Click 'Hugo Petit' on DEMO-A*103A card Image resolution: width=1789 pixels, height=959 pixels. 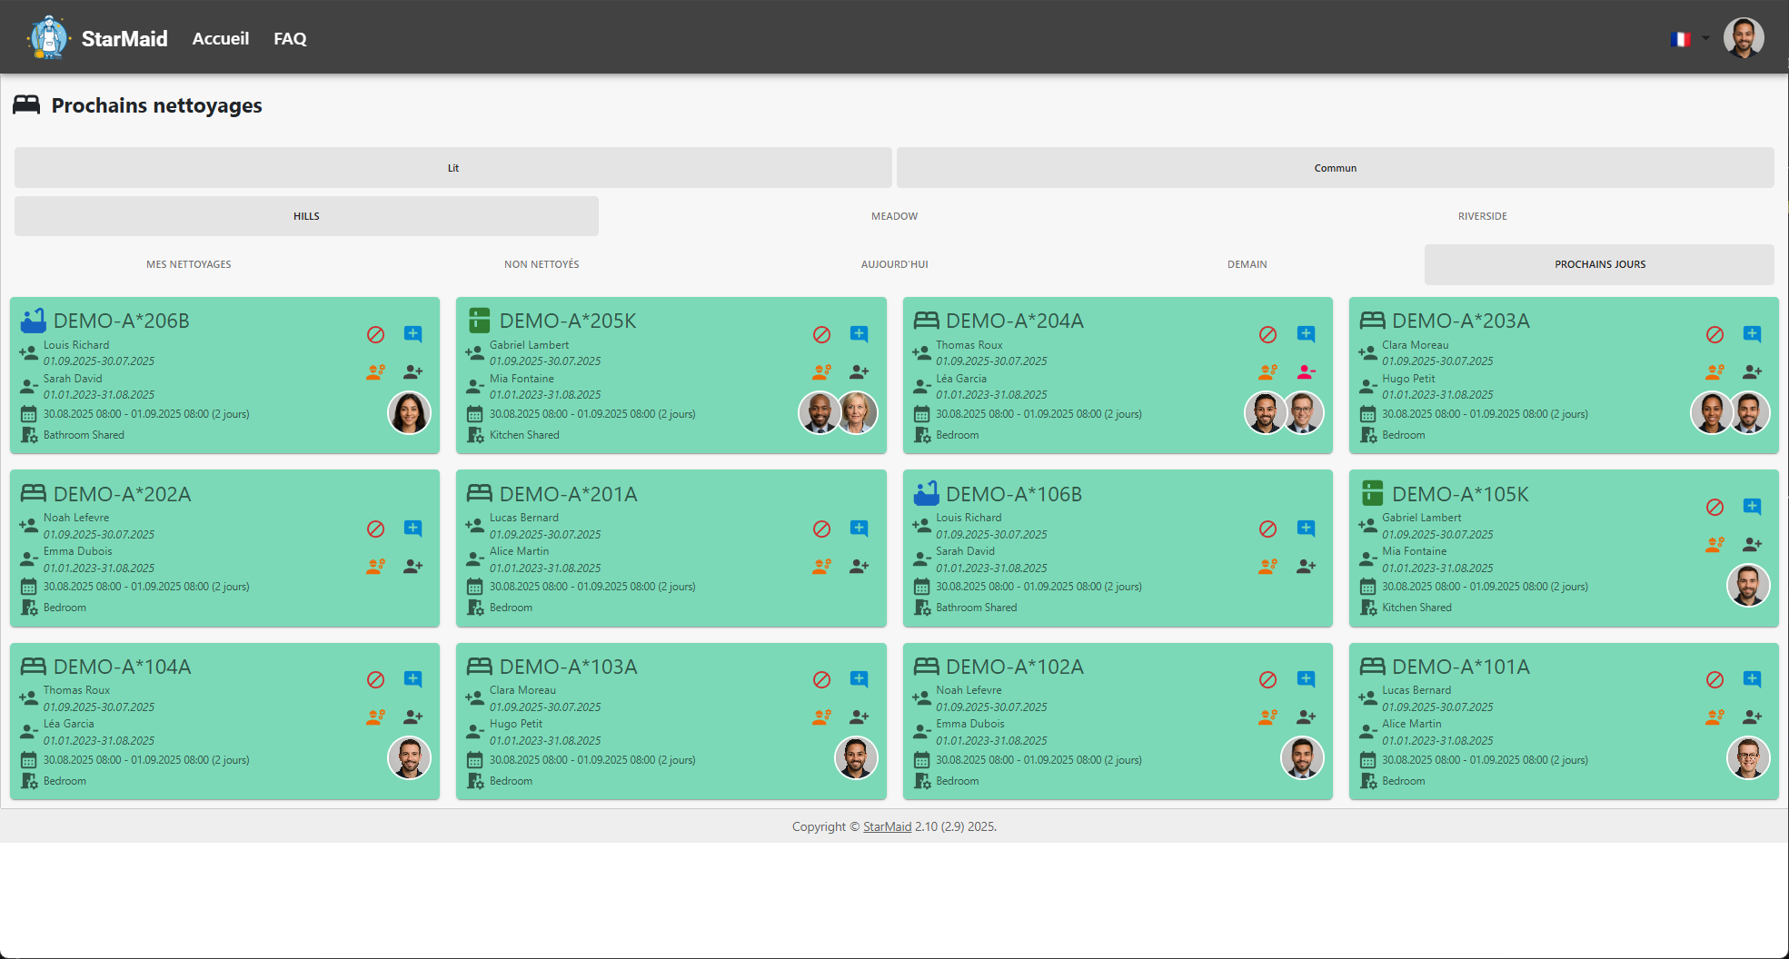515,724
